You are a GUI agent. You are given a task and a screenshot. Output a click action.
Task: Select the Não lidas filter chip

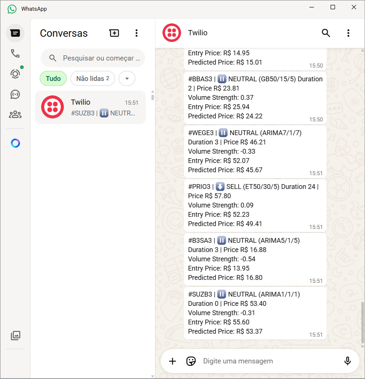pos(93,79)
